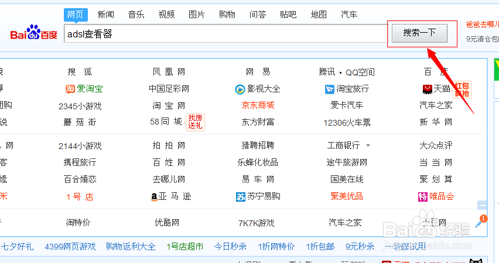This screenshot has width=499, height=263.
Task: Open the 猎聘招聘 link
Action: (x=258, y=146)
